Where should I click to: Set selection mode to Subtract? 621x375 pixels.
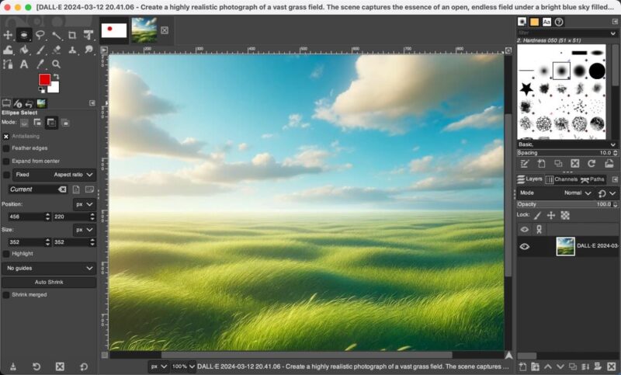tap(51, 123)
